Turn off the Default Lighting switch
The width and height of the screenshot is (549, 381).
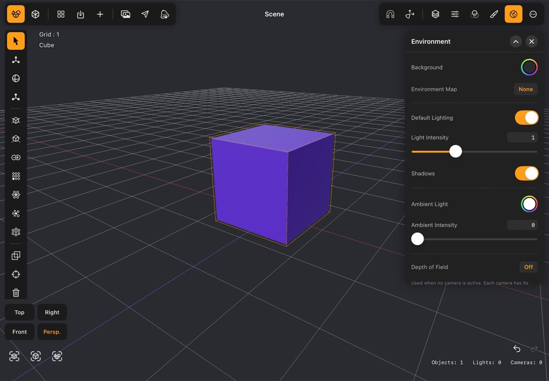click(x=527, y=117)
